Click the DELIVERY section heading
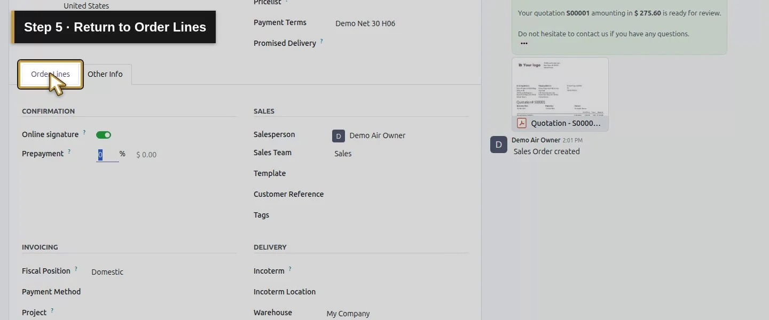This screenshot has height=320, width=769. pos(270,247)
